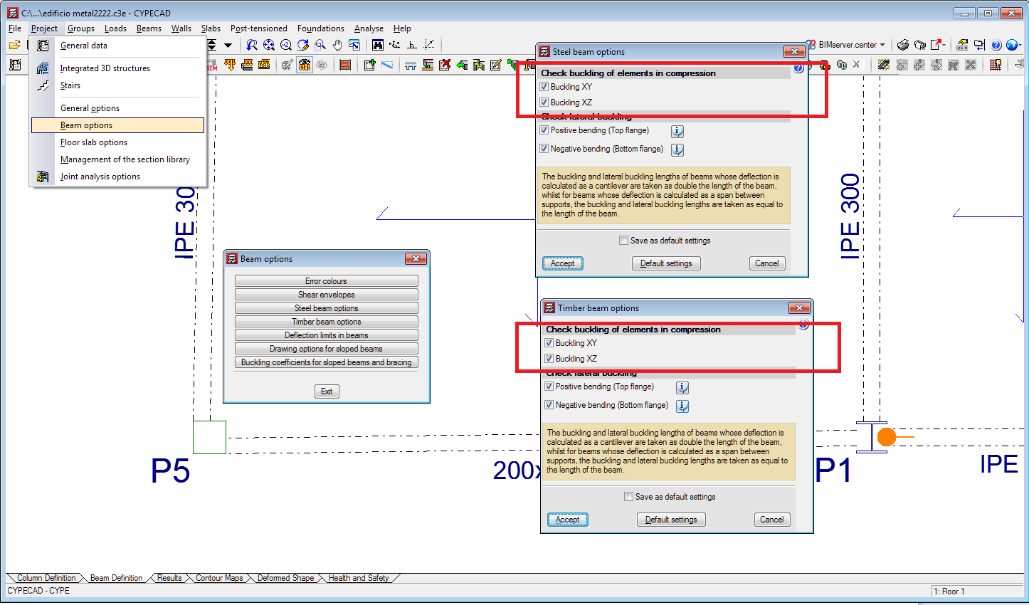
Task: Click the pan hand tool icon
Action: pos(337,45)
